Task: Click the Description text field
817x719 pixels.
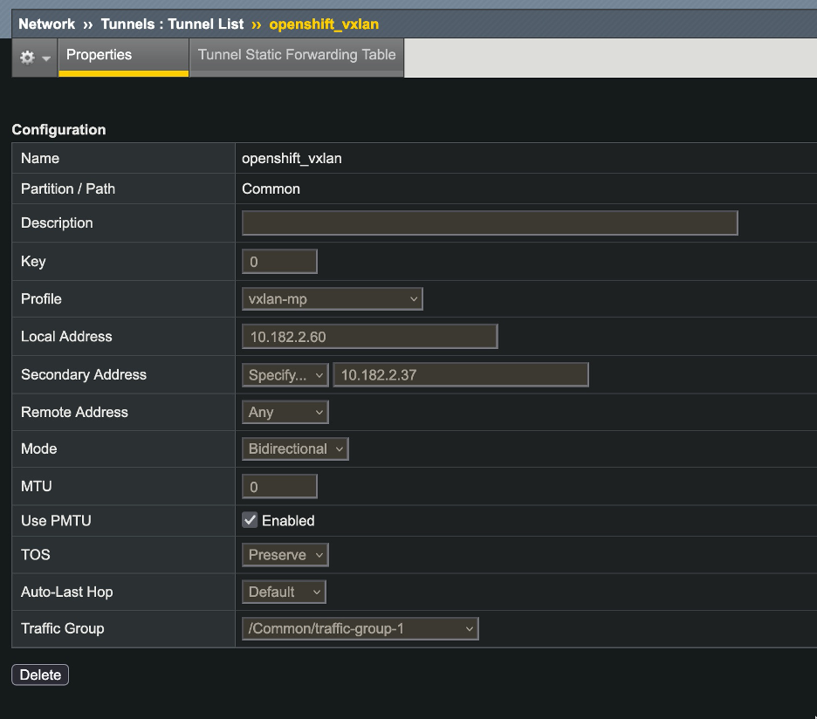Action: point(489,223)
